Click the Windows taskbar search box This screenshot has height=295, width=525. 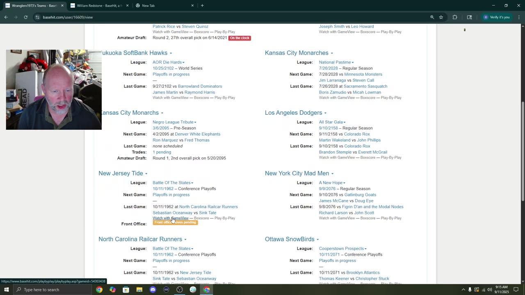tap(53, 290)
